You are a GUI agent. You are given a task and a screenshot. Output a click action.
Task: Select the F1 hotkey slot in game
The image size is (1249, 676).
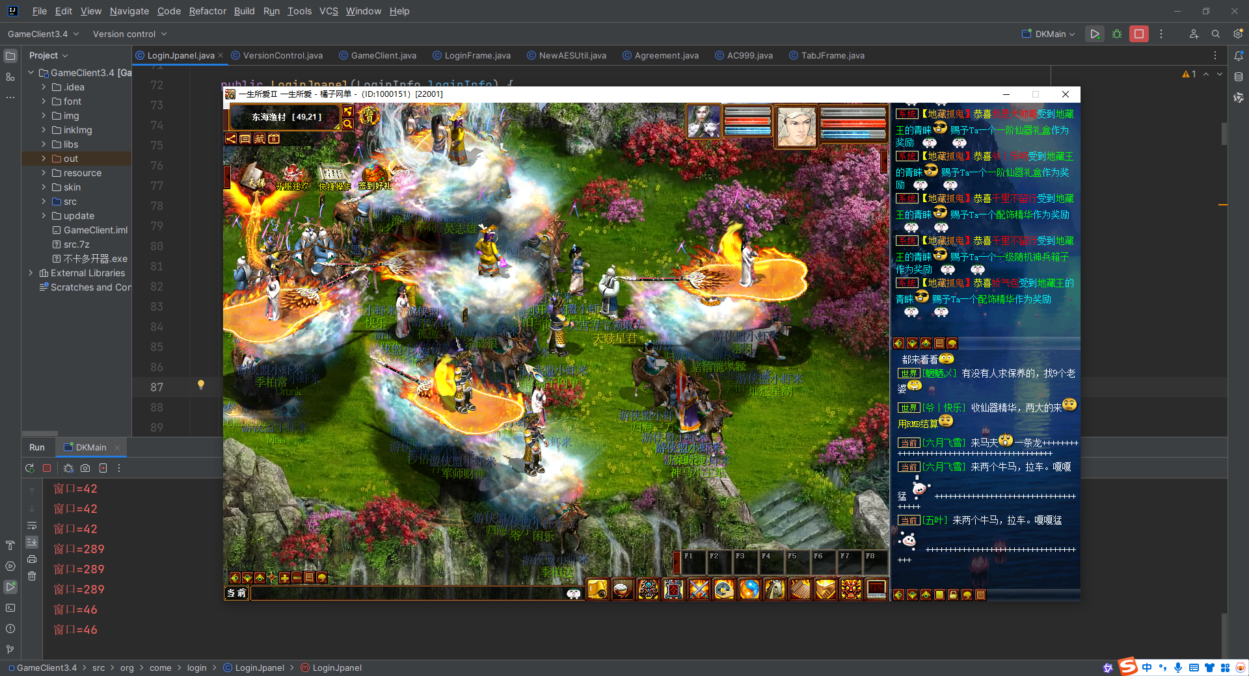[x=693, y=562]
